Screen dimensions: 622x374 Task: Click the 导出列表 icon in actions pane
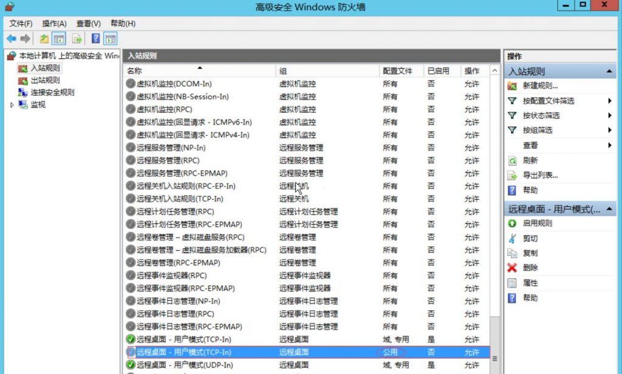coord(512,175)
